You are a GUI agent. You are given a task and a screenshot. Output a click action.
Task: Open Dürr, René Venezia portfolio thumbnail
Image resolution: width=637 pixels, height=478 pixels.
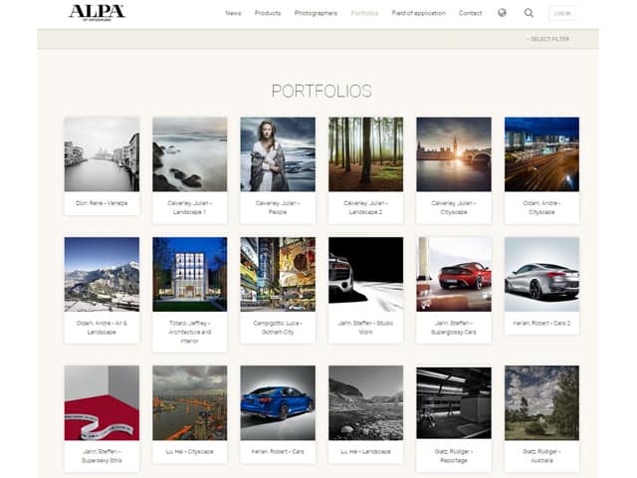pos(102,154)
